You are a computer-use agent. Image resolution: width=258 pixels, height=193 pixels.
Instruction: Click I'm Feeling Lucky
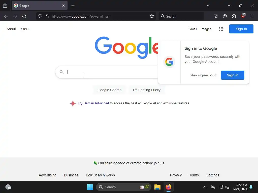click(x=147, y=90)
